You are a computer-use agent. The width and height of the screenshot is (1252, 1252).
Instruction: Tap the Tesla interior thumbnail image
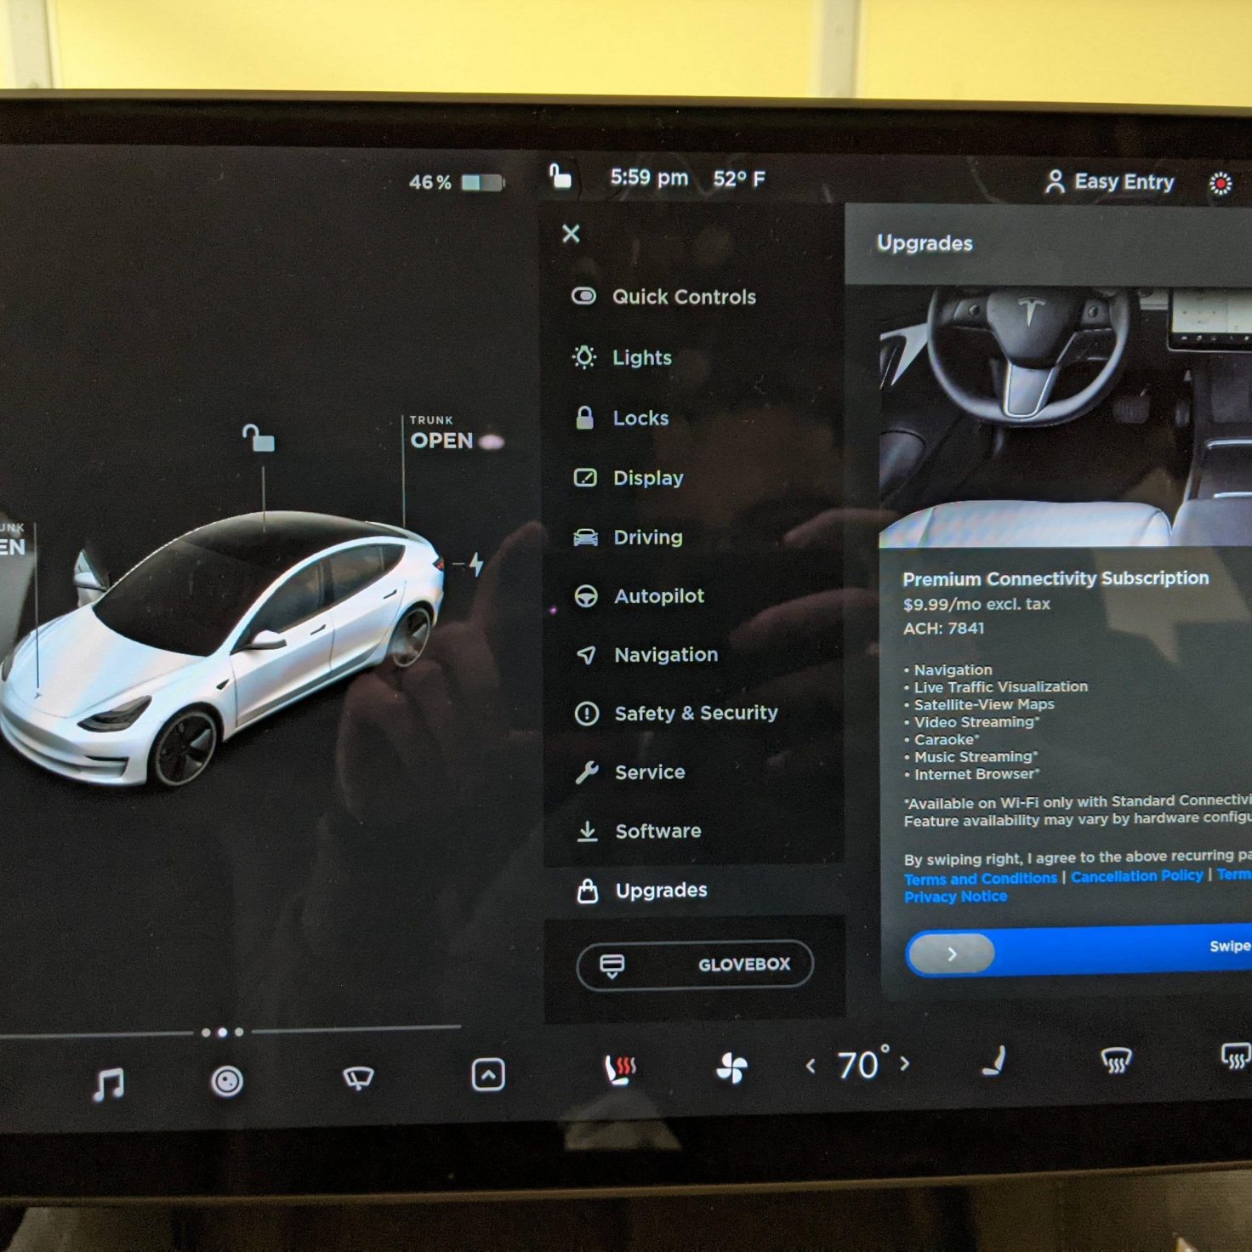coord(1066,416)
